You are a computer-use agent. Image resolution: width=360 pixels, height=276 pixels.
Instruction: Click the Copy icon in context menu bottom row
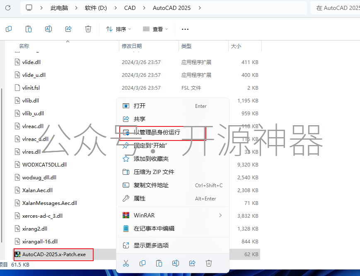(x=143, y=263)
